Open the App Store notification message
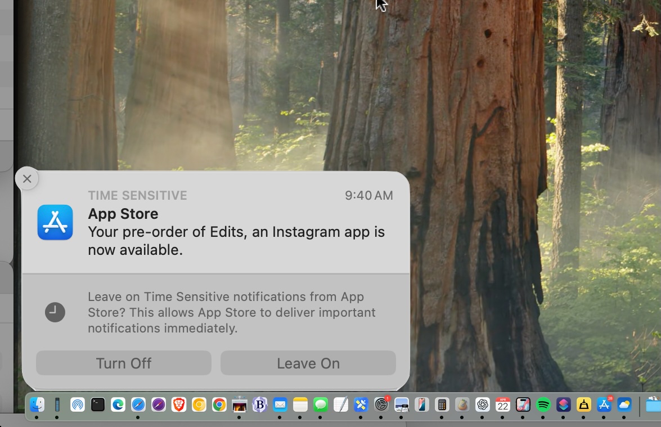Screen dimensions: 661x427 point(236,231)
